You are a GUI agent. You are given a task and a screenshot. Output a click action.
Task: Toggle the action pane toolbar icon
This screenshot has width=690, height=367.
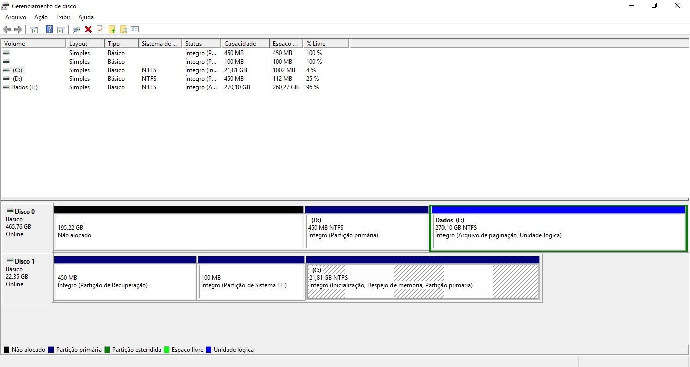tap(61, 29)
